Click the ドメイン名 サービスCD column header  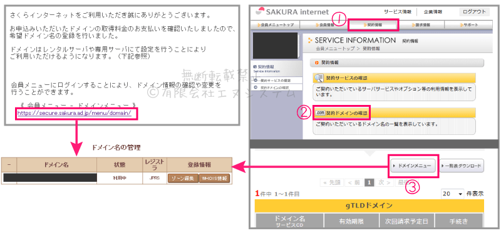[x=289, y=221]
